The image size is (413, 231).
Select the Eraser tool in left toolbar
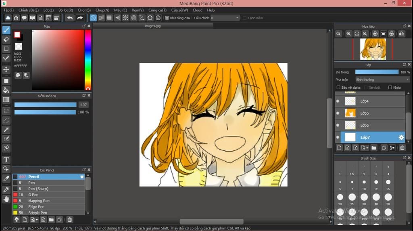point(6,40)
